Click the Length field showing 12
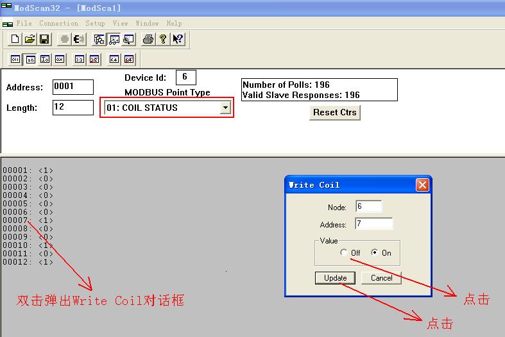 pos(73,108)
